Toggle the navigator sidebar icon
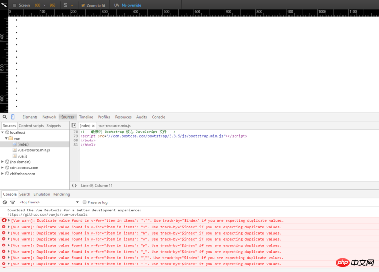Screen dimensions: 379x272 point(74,125)
